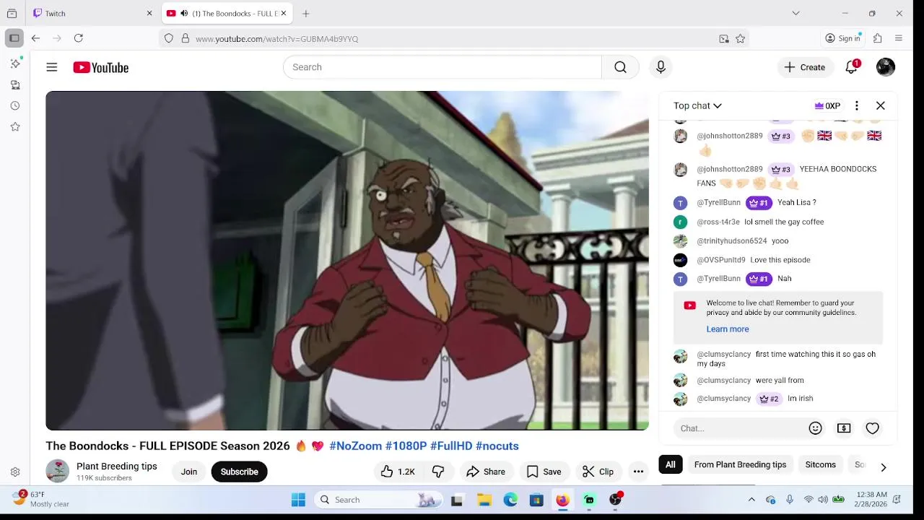Open Firefox sidebar toggle button
Viewport: 924px width, 520px height.
coord(14,38)
